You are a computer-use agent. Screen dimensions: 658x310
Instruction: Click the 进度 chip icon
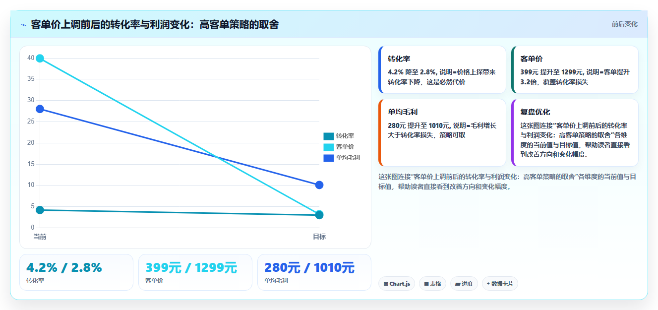coord(458,284)
